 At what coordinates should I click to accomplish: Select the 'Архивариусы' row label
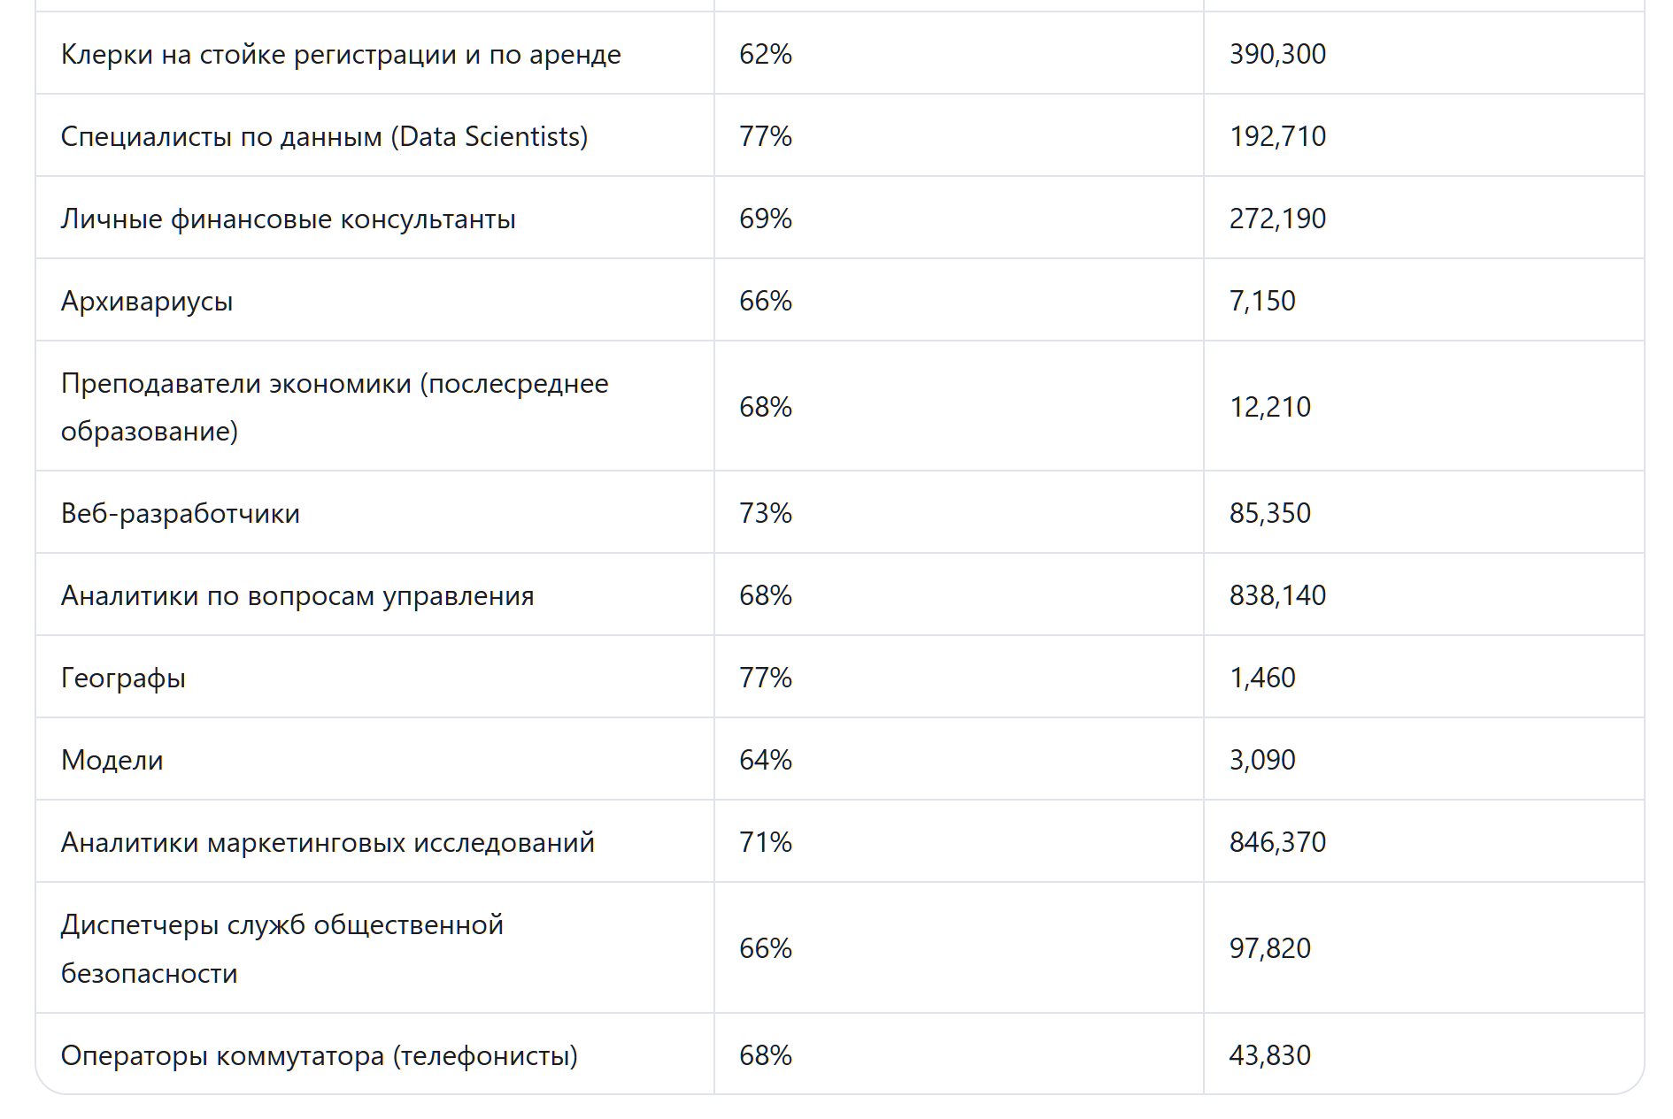tap(147, 301)
